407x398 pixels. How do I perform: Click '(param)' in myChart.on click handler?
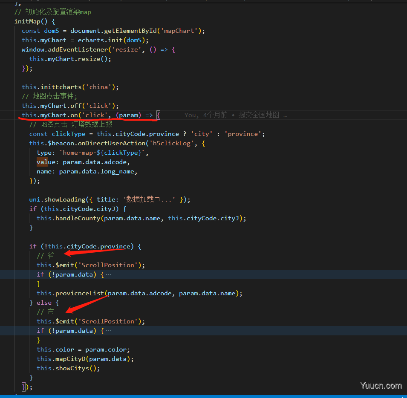coord(128,115)
